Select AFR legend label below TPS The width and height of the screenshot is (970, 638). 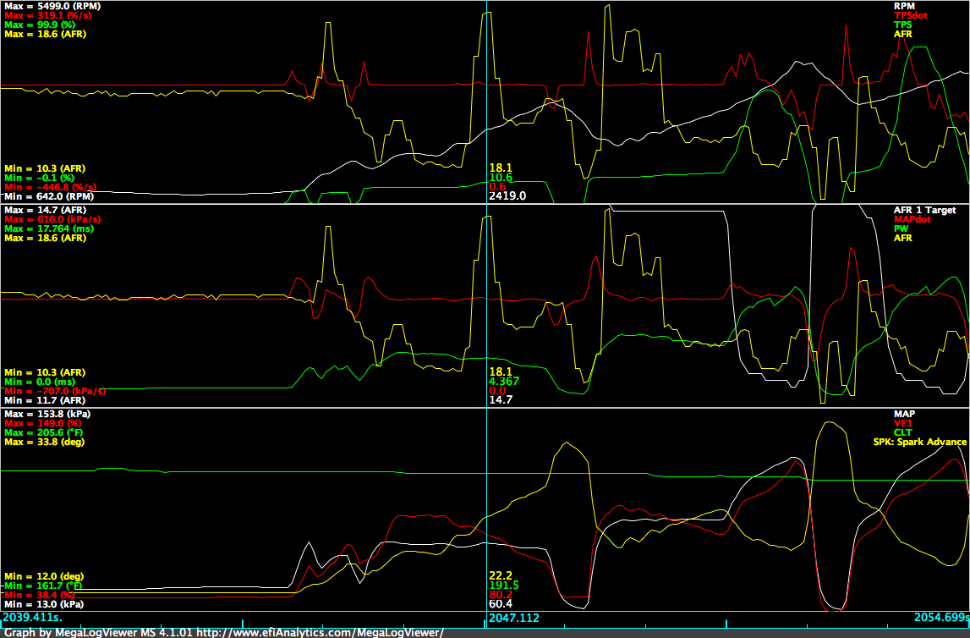(902, 34)
